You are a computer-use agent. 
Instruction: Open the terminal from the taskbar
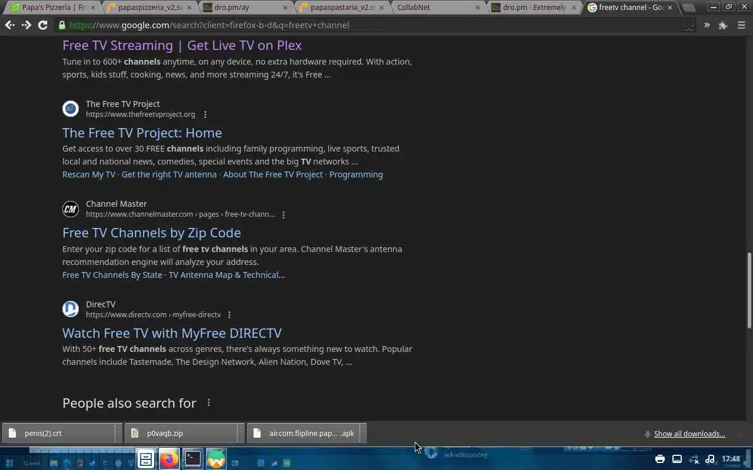coord(193,459)
